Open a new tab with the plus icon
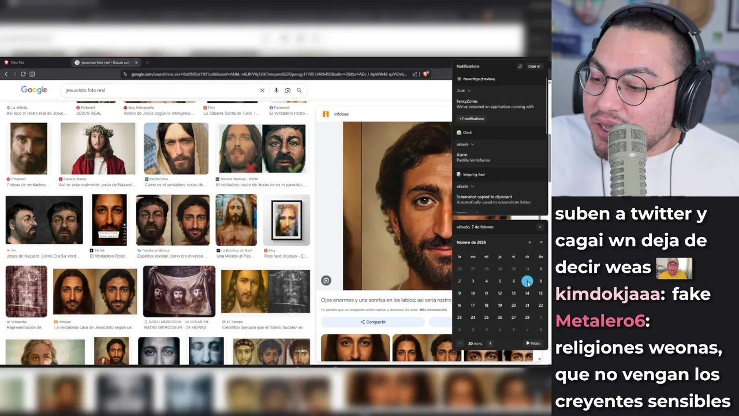739x416 pixels. coord(147,62)
